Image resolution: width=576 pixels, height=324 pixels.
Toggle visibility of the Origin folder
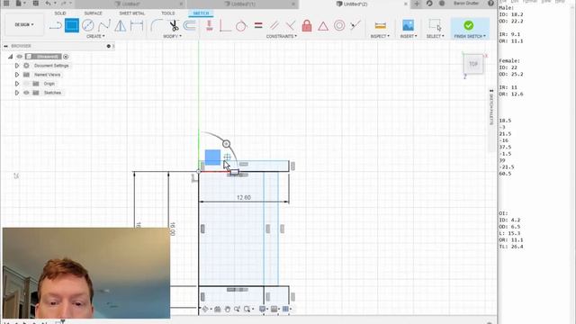(x=26, y=84)
